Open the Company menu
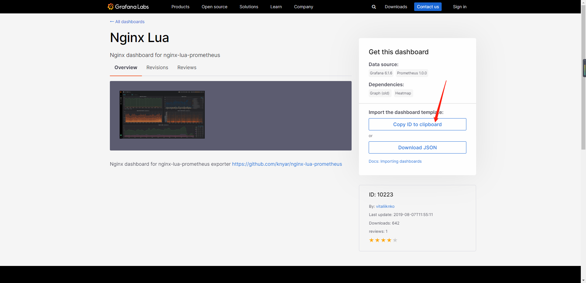Image resolution: width=586 pixels, height=283 pixels. point(304,7)
